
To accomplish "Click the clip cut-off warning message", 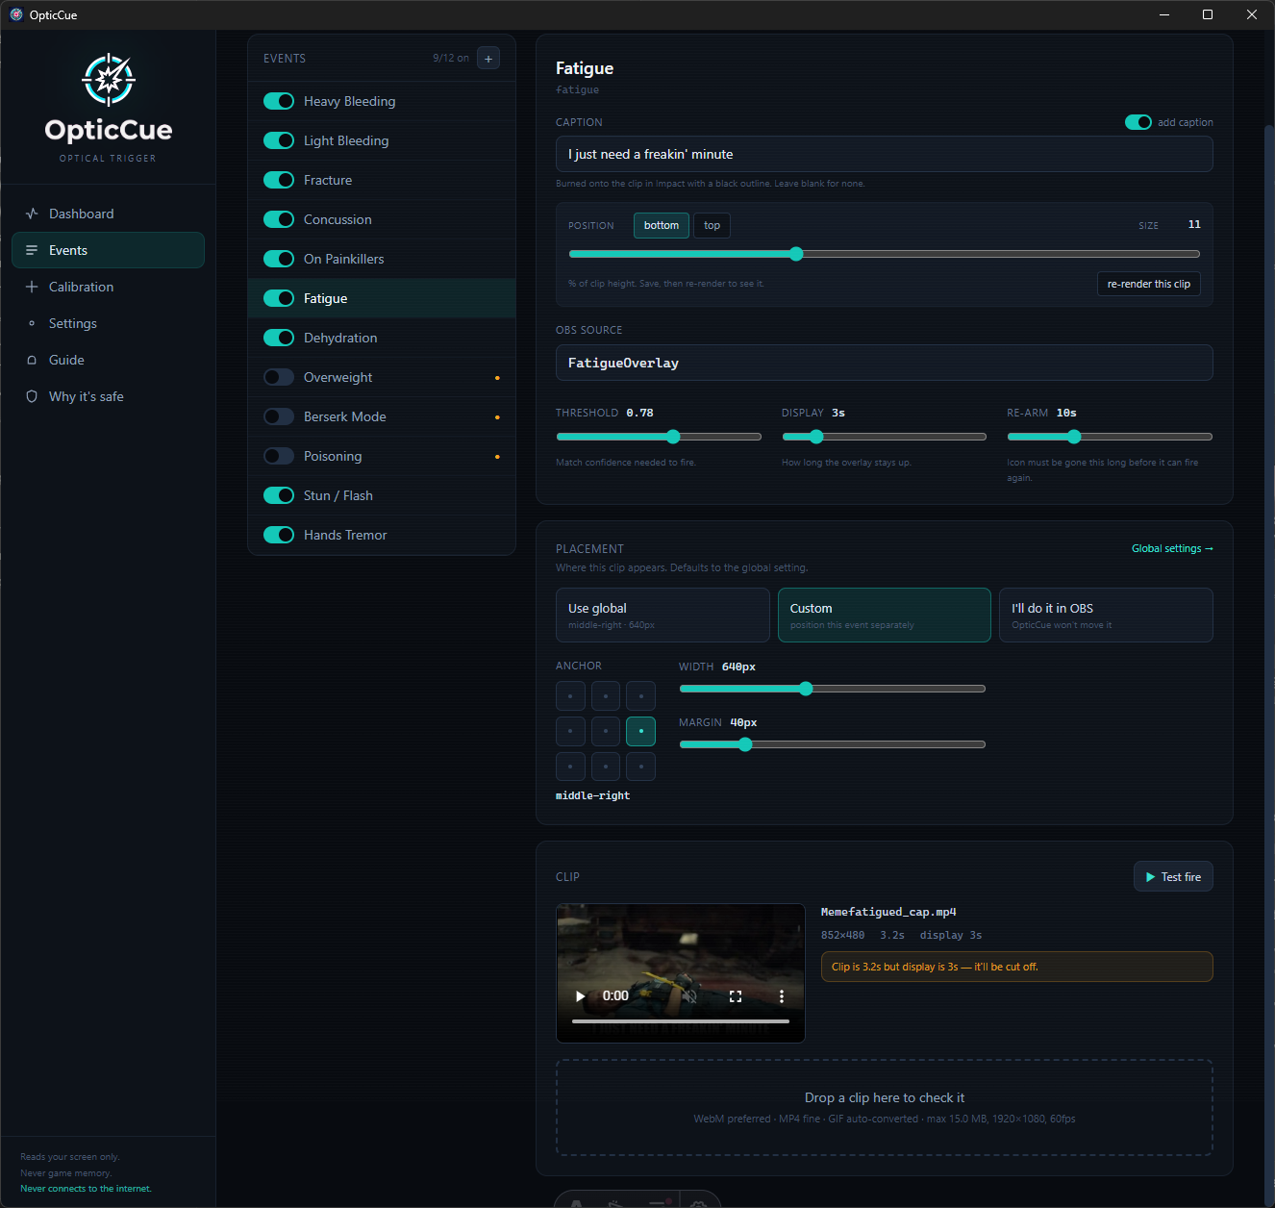I will [1016, 967].
